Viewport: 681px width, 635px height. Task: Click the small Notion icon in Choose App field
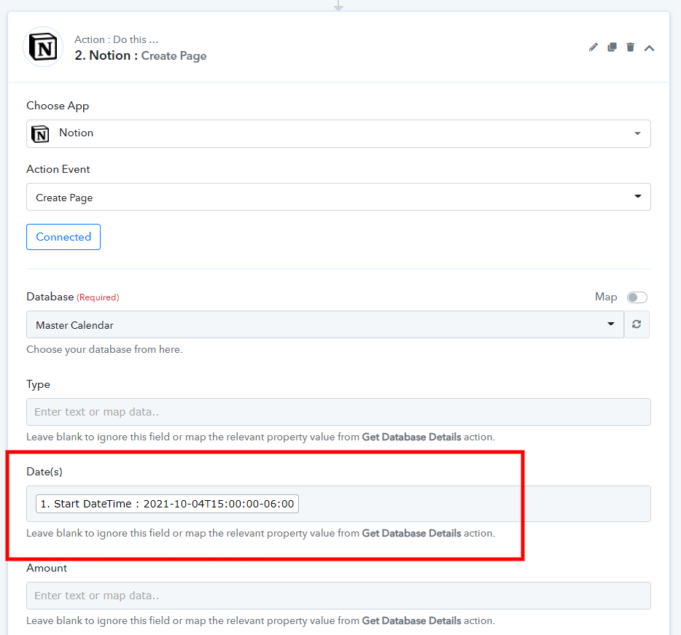[x=40, y=134]
